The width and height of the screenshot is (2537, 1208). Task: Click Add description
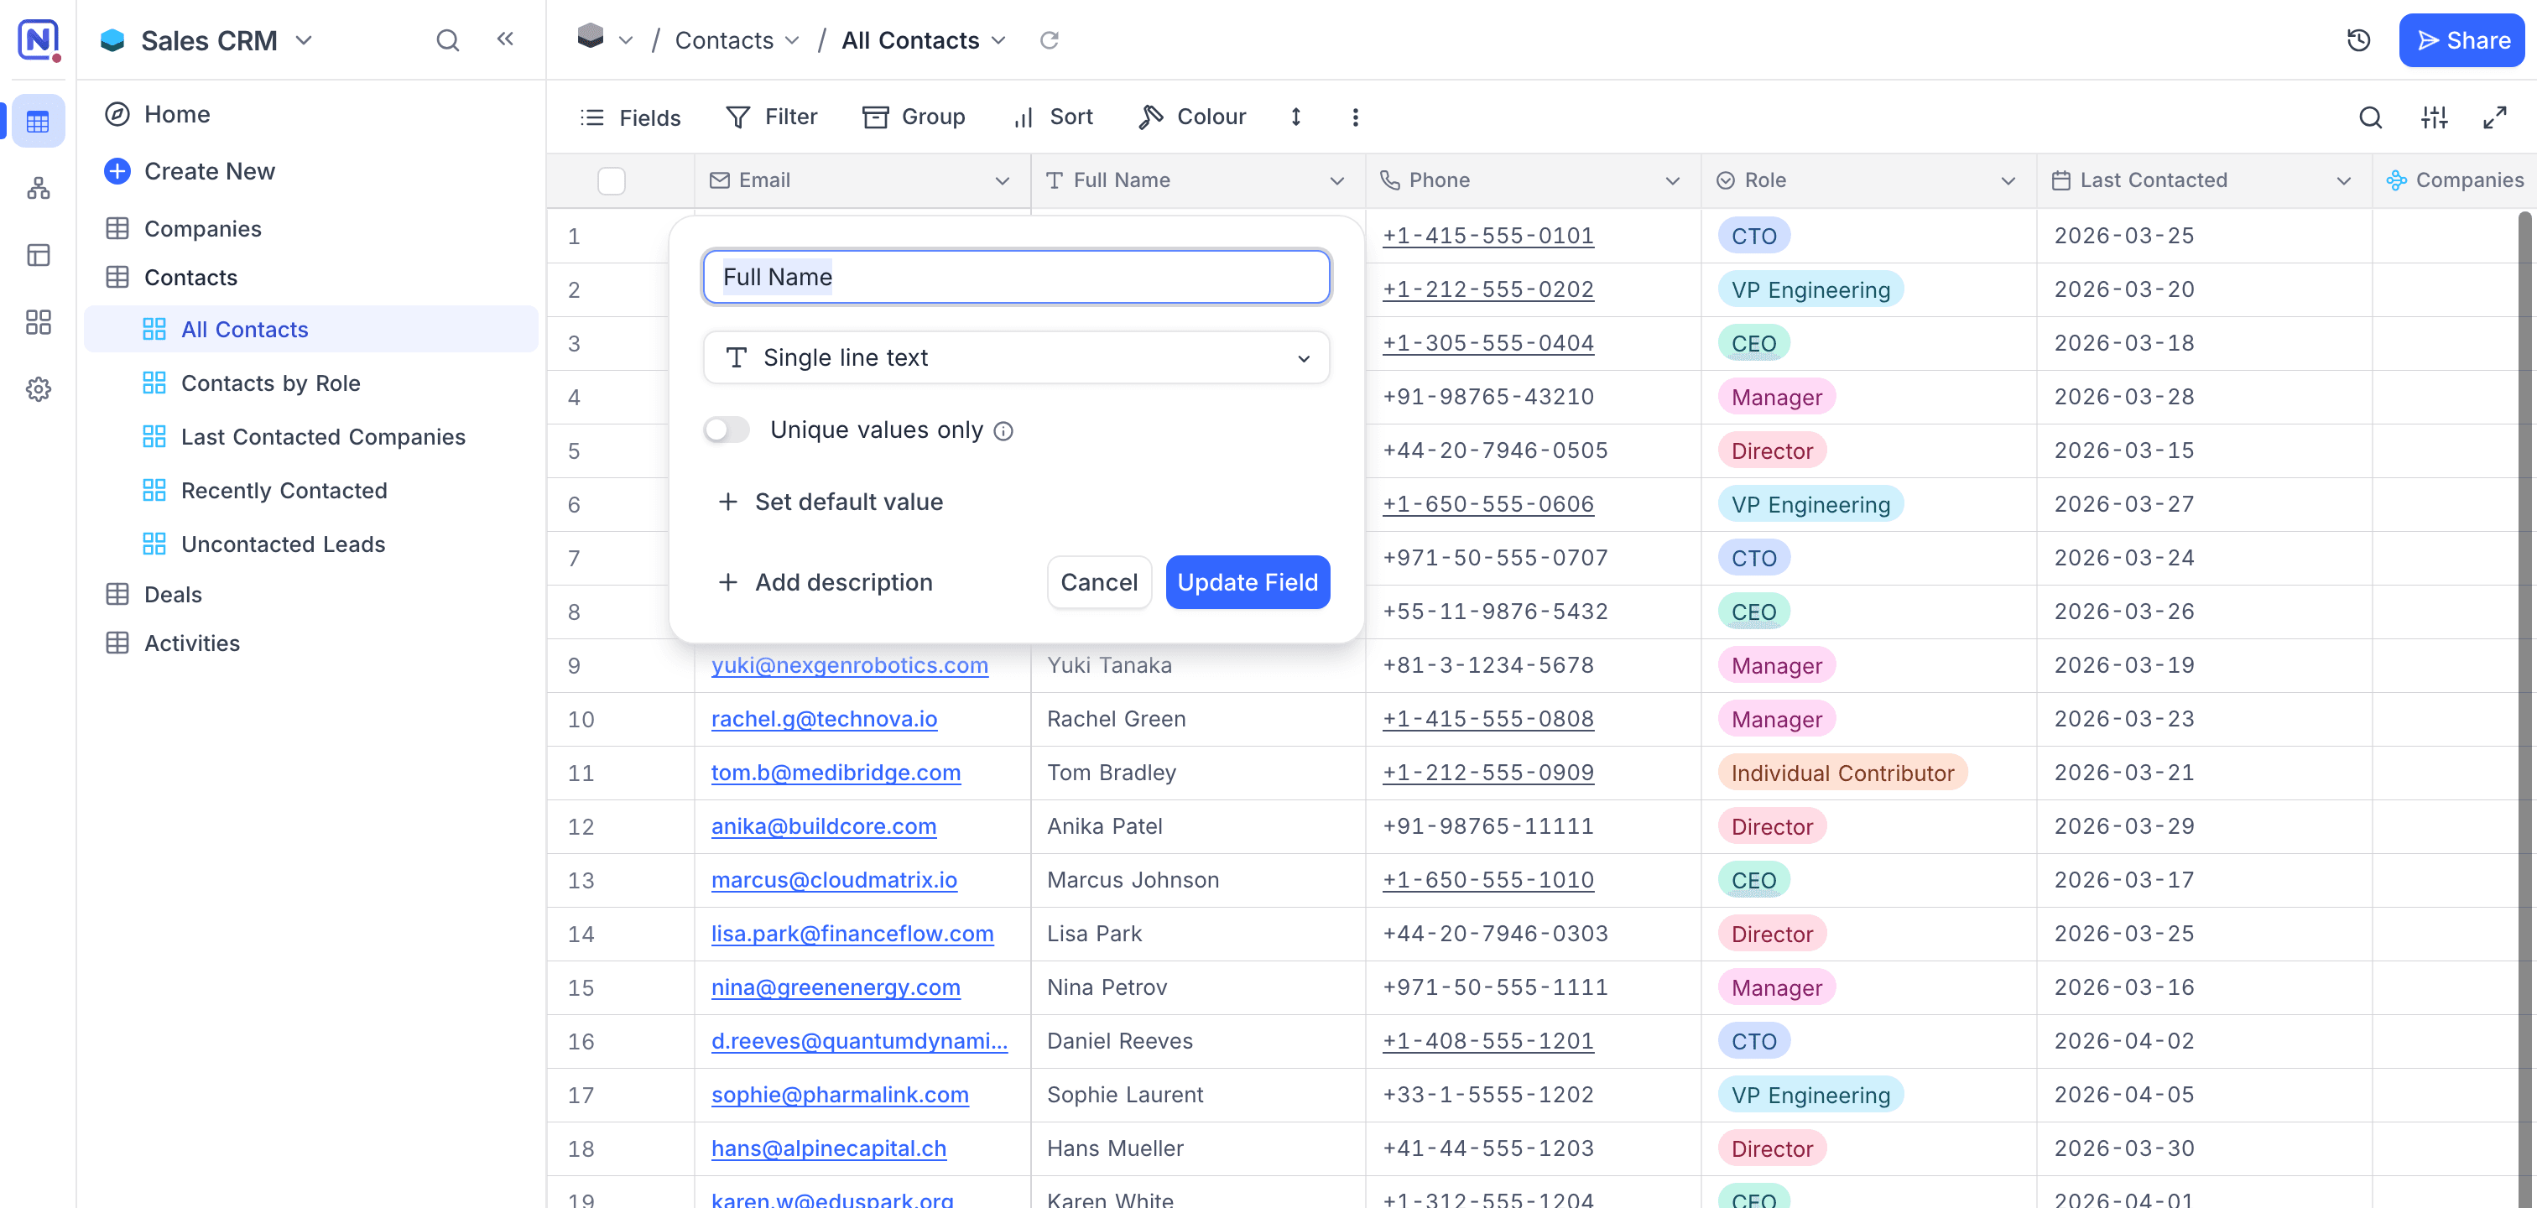tap(825, 582)
